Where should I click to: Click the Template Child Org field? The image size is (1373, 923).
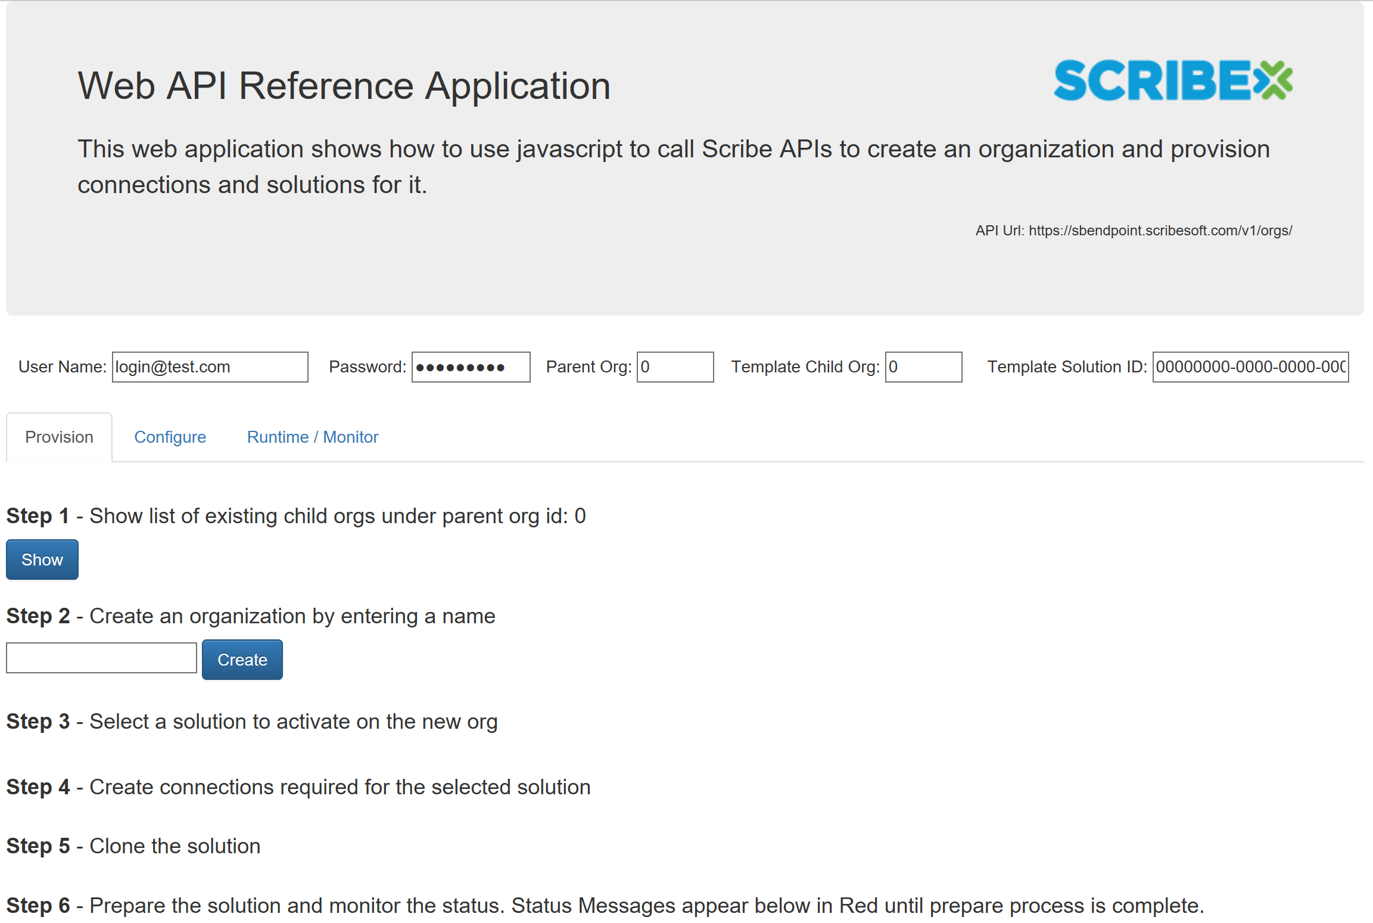[x=924, y=367]
